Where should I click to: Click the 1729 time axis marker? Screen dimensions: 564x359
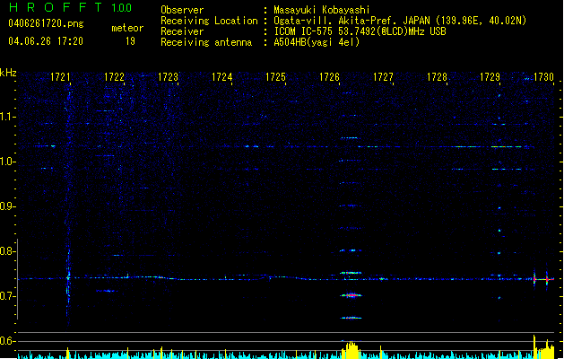coord(490,77)
